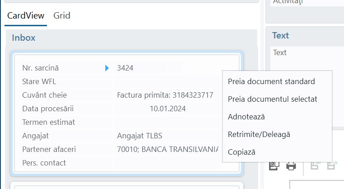
Task: Click the Partener afaceri BANCA TRANSILVANIA field
Action: pyautogui.click(x=168, y=149)
